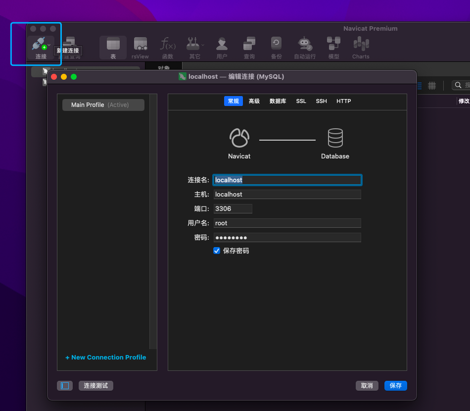Image resolution: width=470 pixels, height=411 pixels.
Task: Toggle the sidebar panel icon button
Action: point(65,386)
